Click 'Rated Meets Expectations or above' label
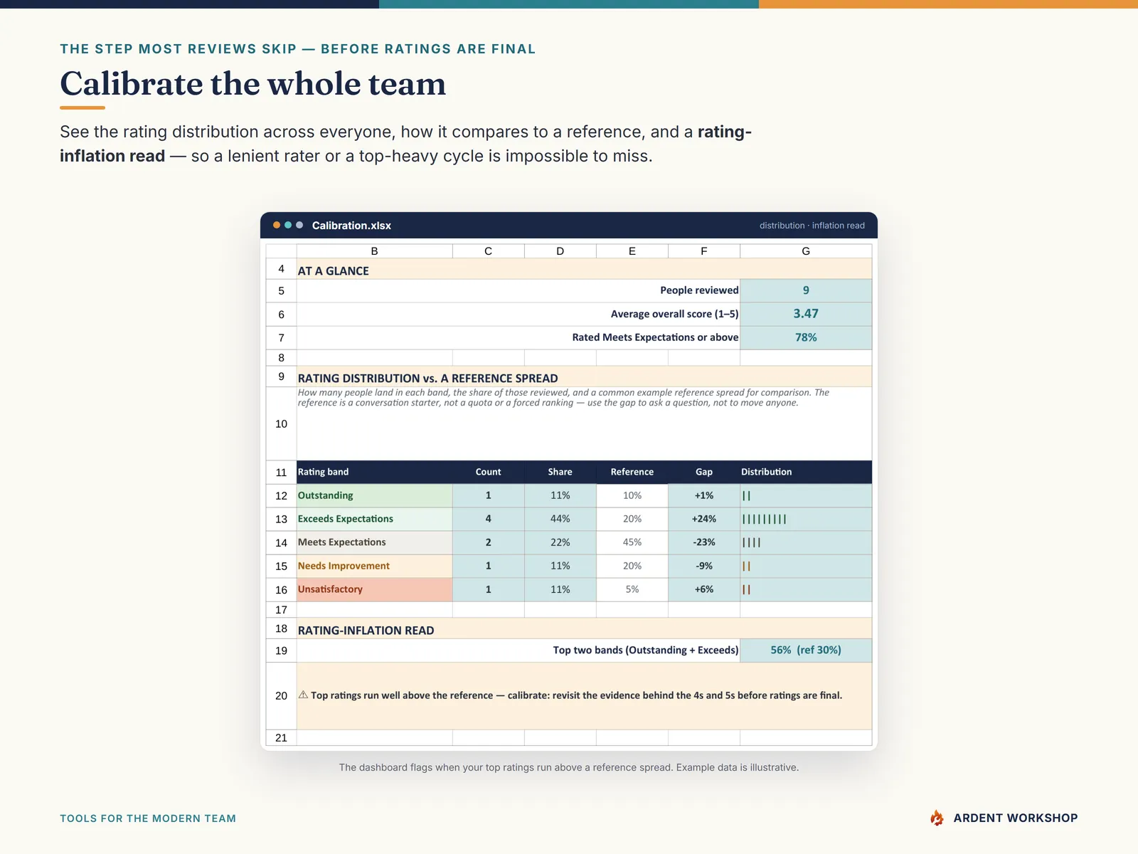This screenshot has height=854, width=1138. 655,337
